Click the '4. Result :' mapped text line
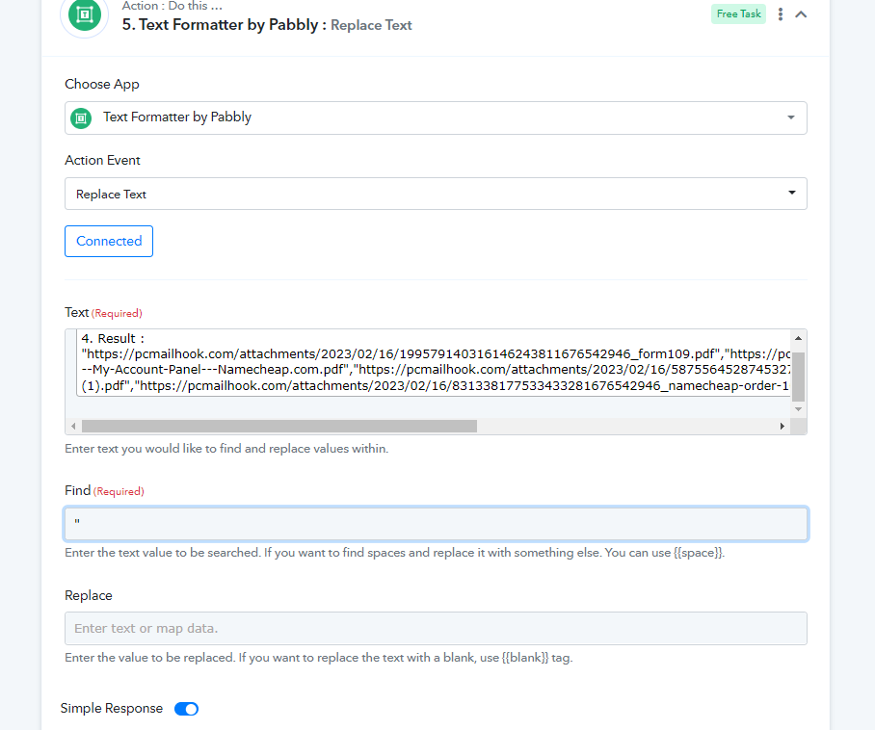This screenshot has width=875, height=730. [113, 338]
